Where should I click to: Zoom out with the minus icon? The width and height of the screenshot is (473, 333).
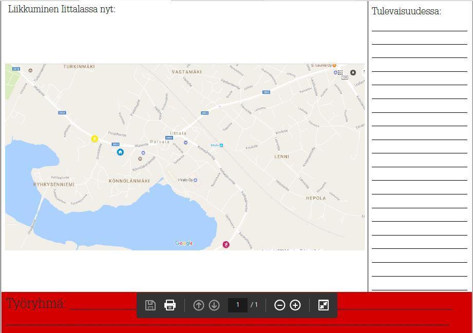pos(279,305)
